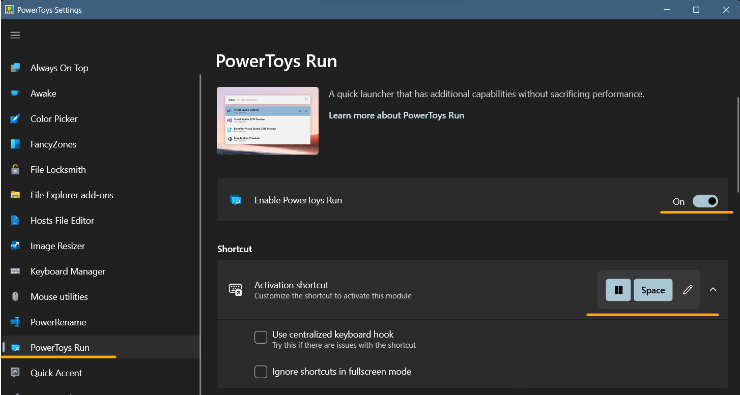Open FancyZones settings page
740x395 pixels.
[53, 144]
